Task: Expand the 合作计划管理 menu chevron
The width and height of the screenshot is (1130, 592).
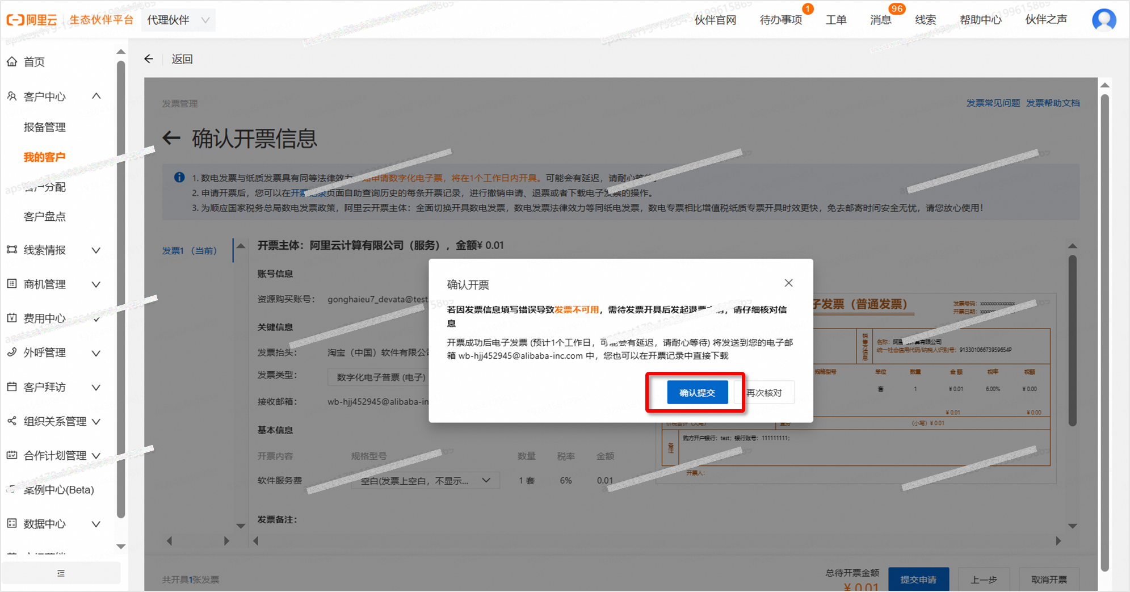Action: (x=96, y=455)
